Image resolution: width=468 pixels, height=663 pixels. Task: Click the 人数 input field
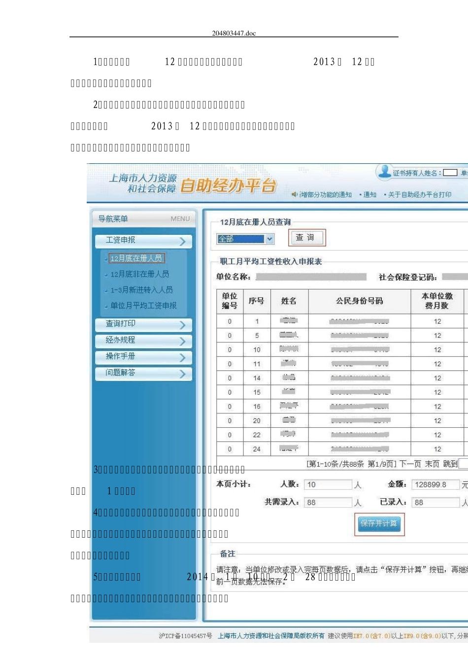pos(328,484)
